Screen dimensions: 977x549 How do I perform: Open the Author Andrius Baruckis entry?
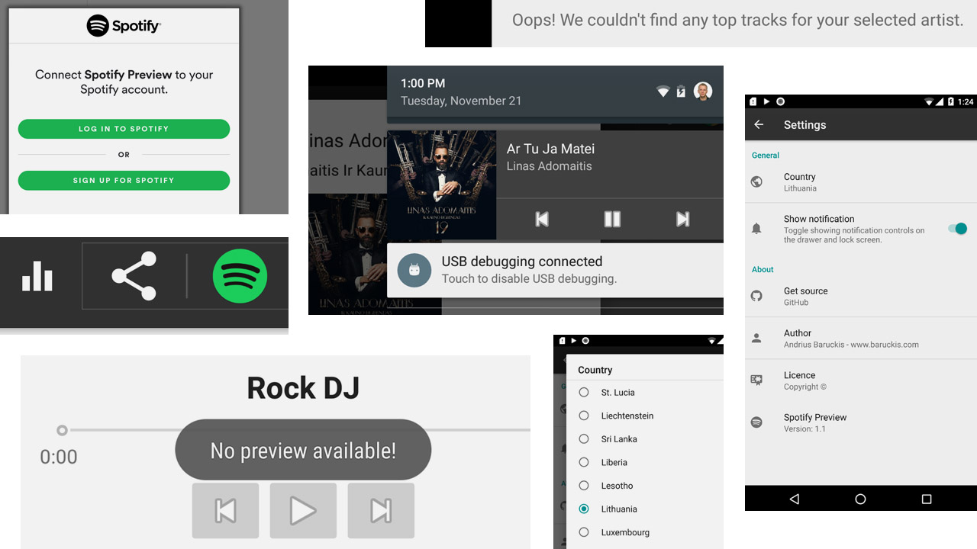[861, 338]
